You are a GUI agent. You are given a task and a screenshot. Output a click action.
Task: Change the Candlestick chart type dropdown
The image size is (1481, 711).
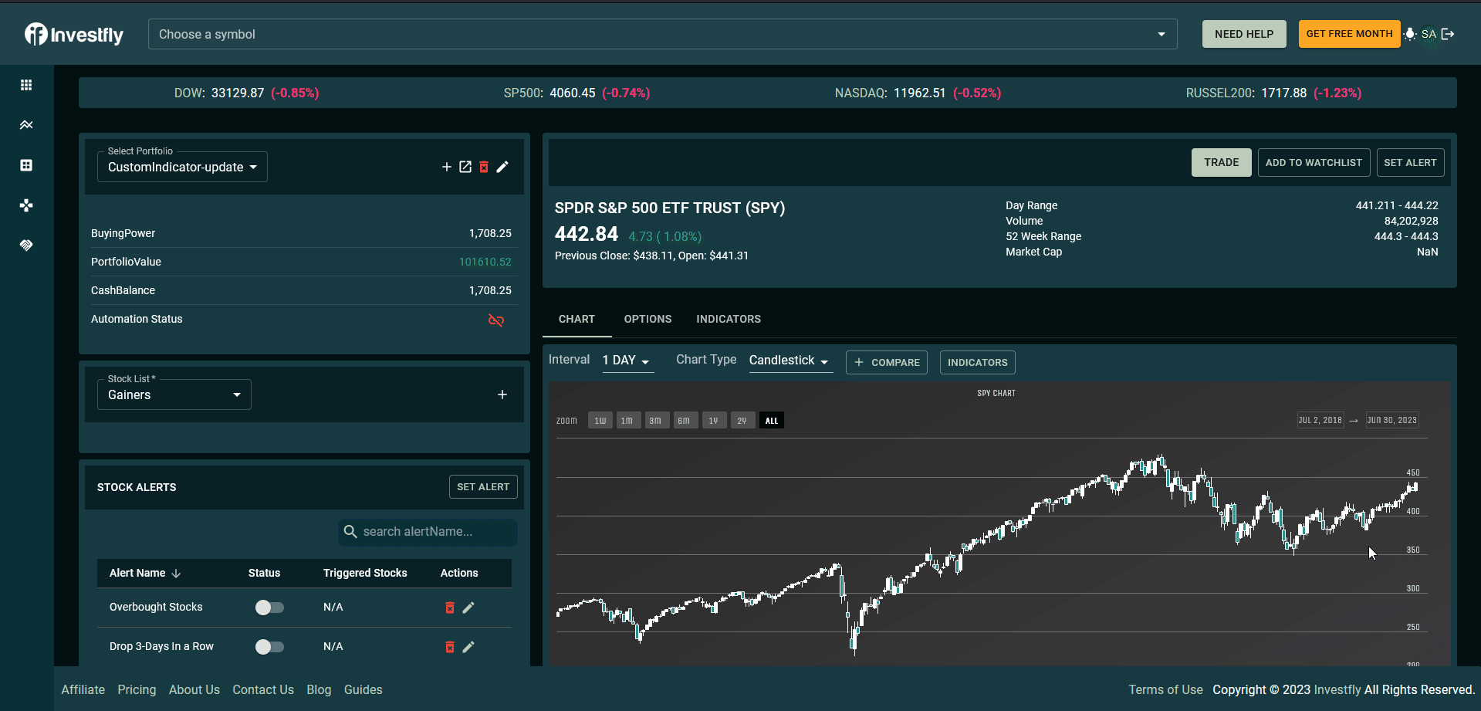click(790, 361)
